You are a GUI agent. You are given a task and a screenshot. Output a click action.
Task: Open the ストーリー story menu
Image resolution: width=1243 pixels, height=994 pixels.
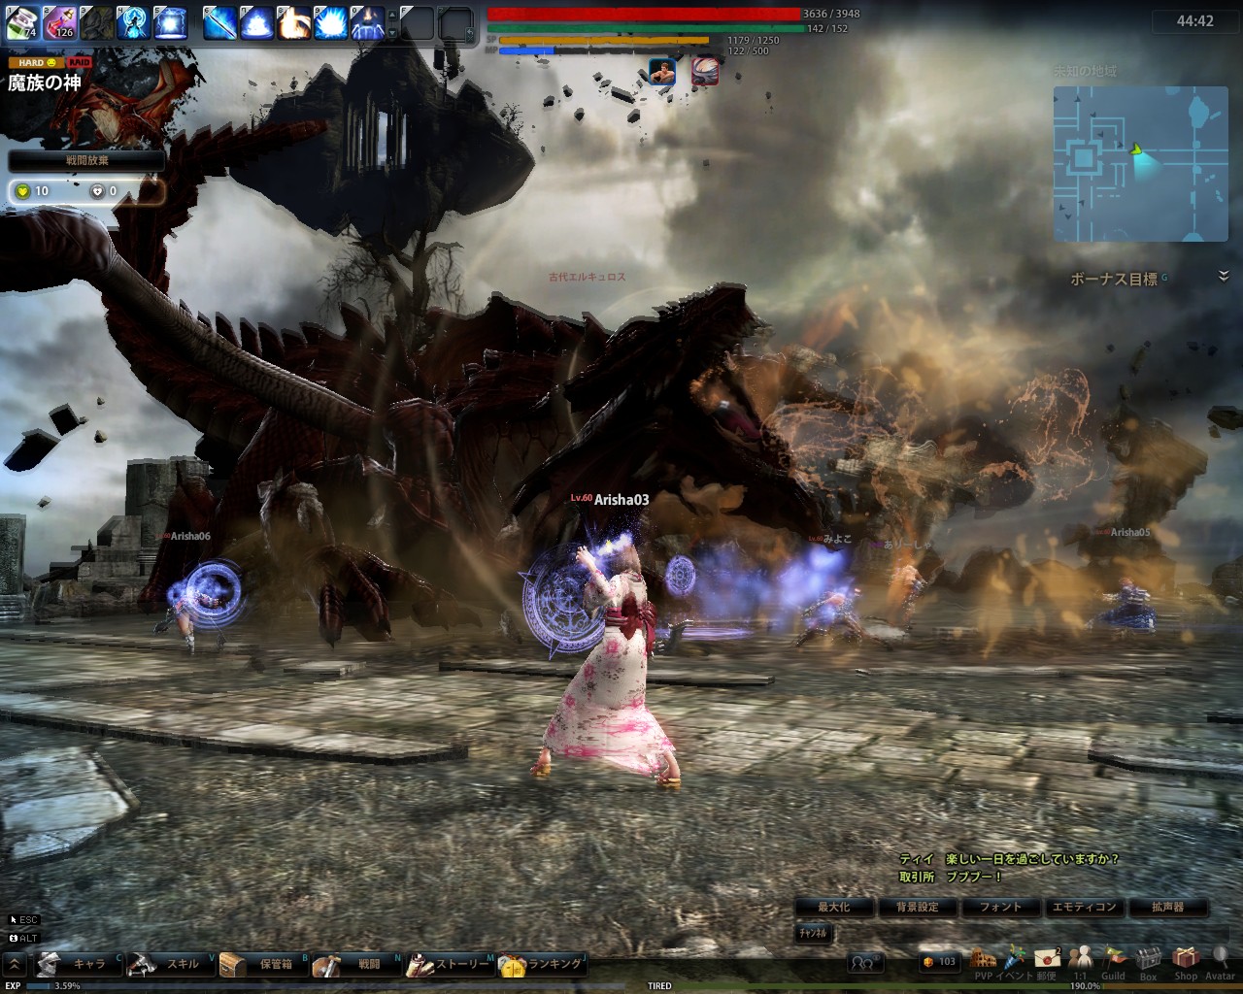point(451,964)
